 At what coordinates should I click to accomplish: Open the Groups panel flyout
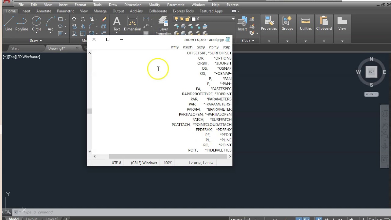287,41
